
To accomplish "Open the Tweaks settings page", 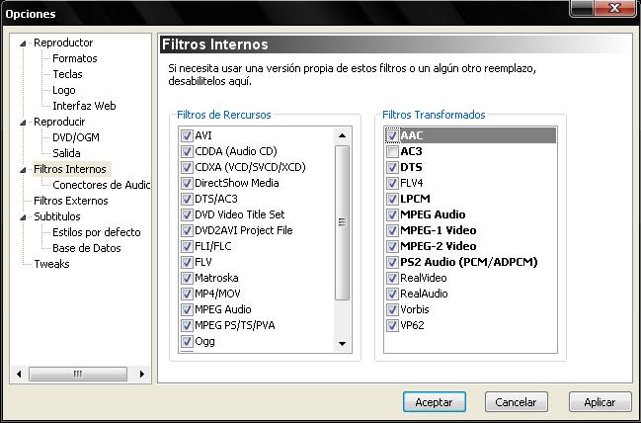I will (x=51, y=264).
